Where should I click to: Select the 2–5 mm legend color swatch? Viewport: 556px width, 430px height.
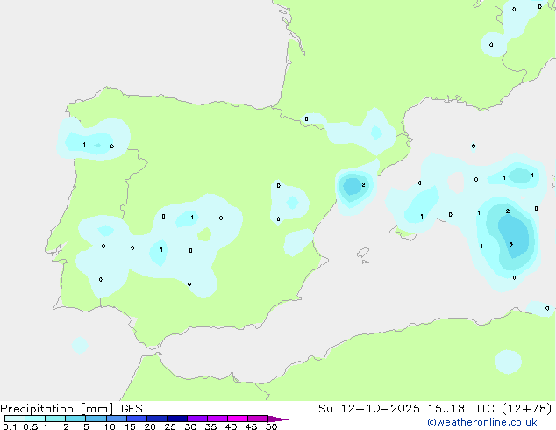click(75, 419)
